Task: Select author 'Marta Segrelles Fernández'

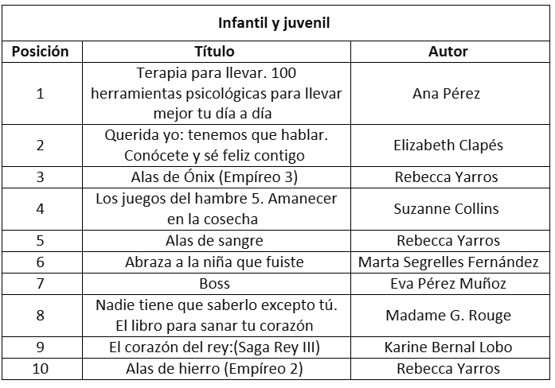Action: (448, 262)
